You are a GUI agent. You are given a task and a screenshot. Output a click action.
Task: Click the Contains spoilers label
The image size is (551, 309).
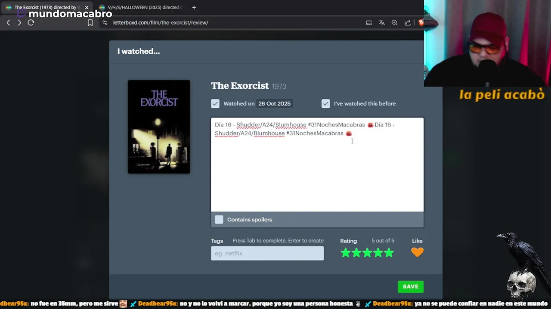click(250, 220)
